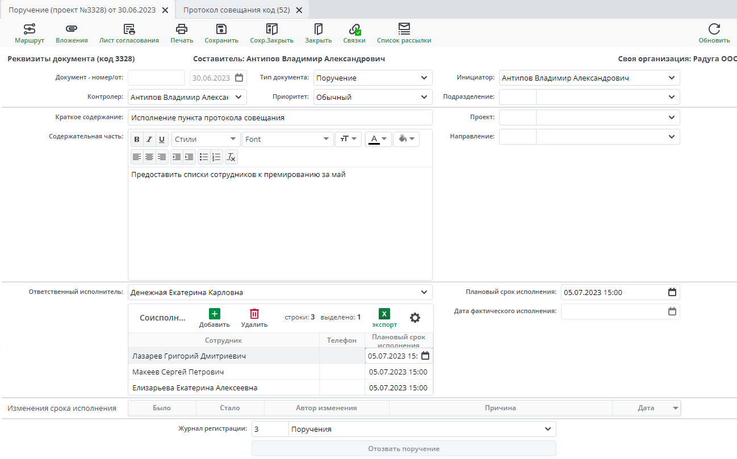
Task: Open calendar for Дата фактического исполнения
Action: pyautogui.click(x=672, y=311)
